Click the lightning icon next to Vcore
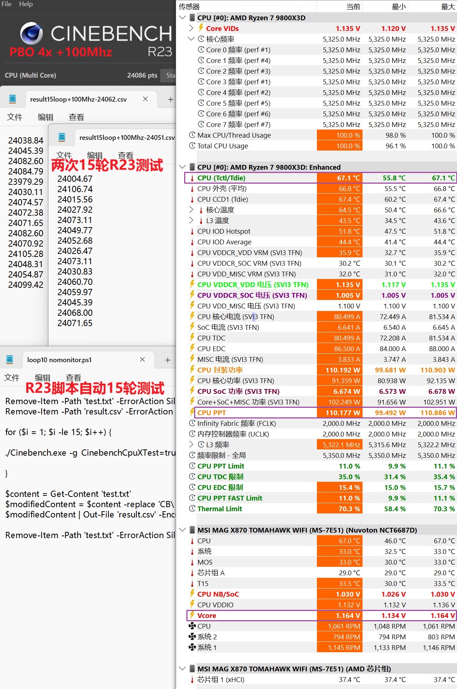 192,615
